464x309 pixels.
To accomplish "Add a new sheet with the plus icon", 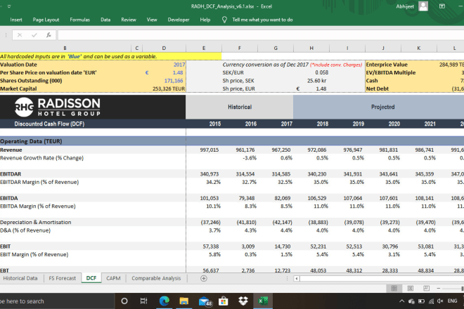I will pos(204,278).
